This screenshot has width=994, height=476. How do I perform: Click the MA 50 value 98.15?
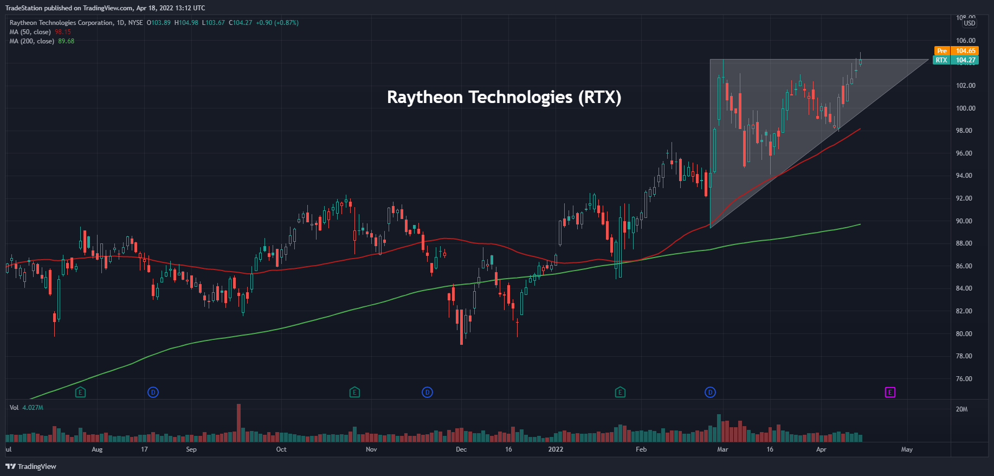point(63,32)
